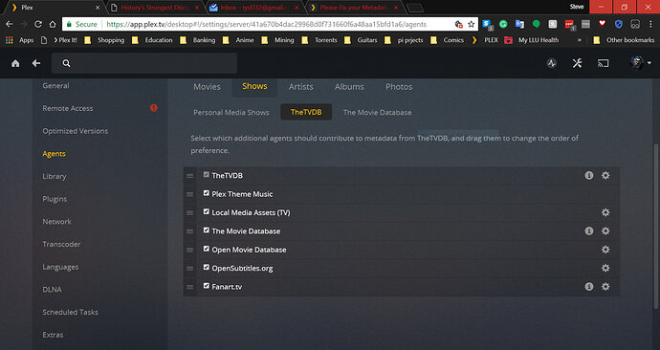
Task: Click the OpenSubtitles.org drag handle
Action: click(189, 269)
